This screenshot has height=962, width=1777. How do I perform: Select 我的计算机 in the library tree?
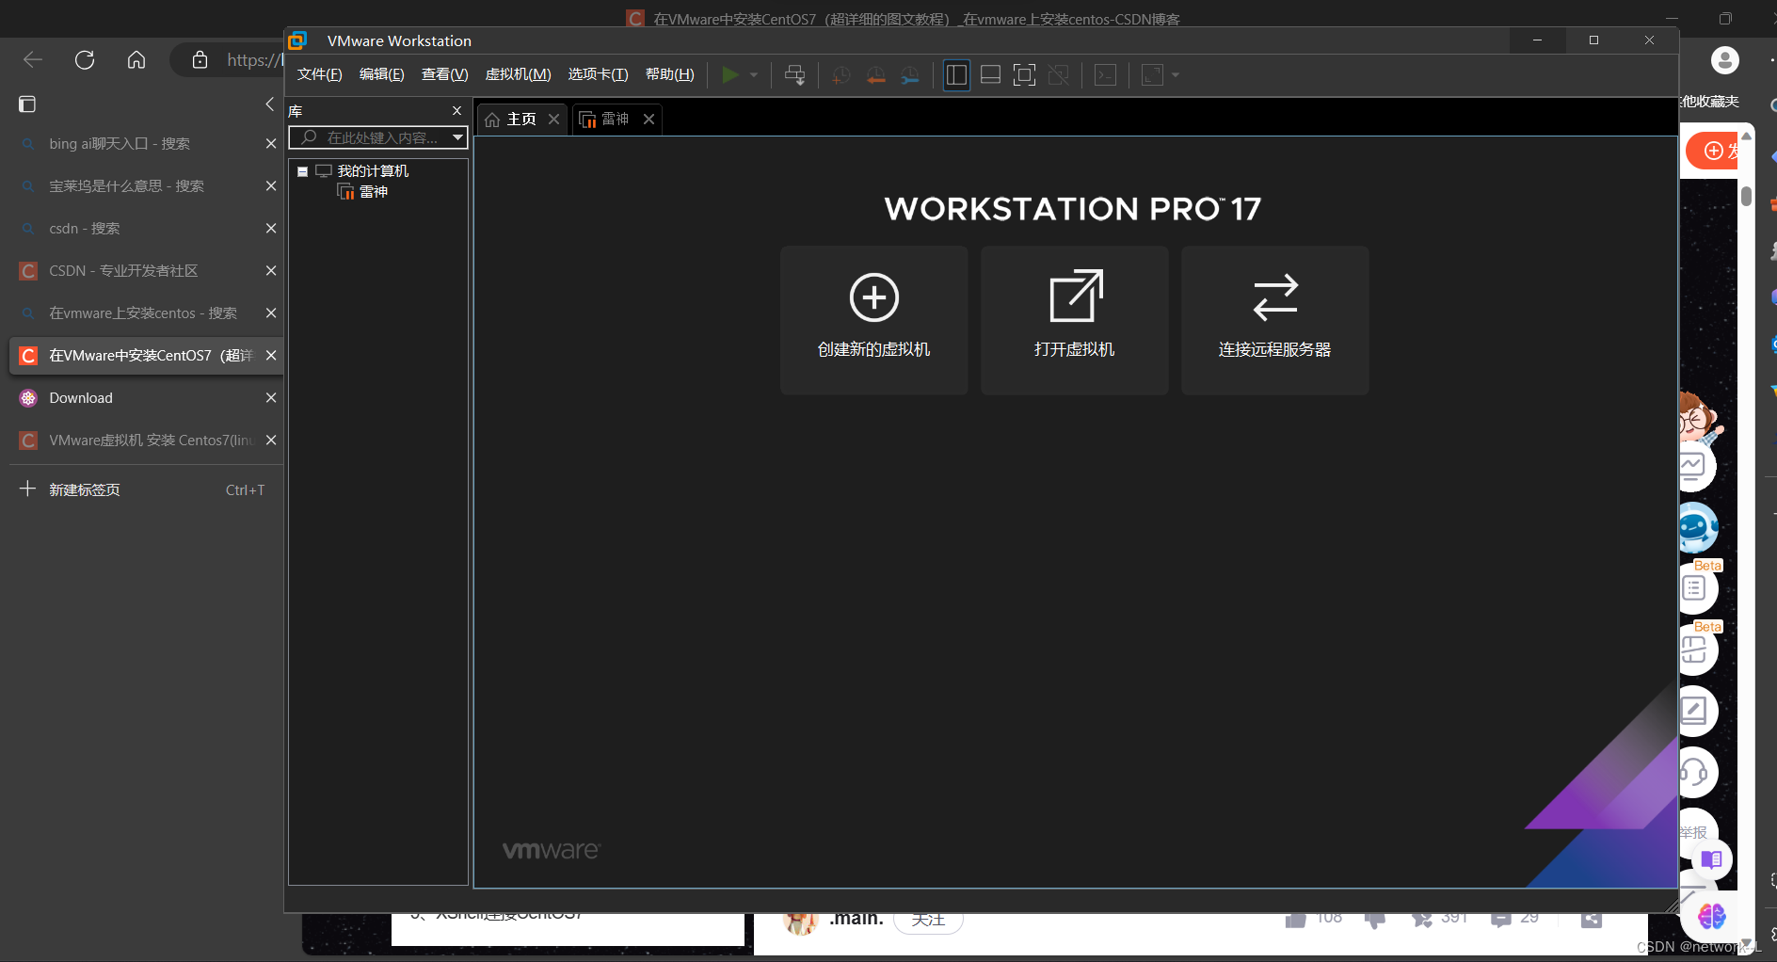(x=373, y=171)
